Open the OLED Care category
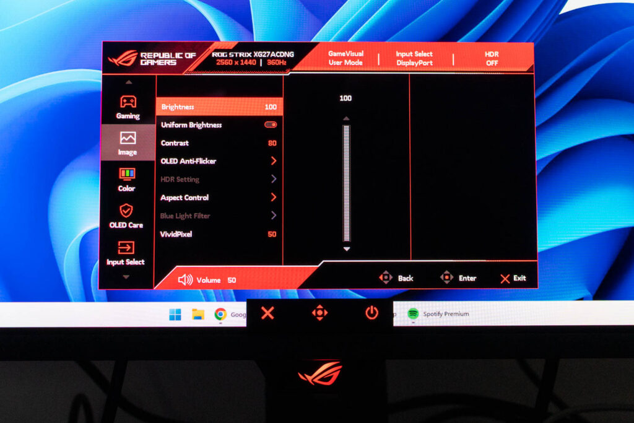This screenshot has height=423, width=634. click(x=126, y=216)
